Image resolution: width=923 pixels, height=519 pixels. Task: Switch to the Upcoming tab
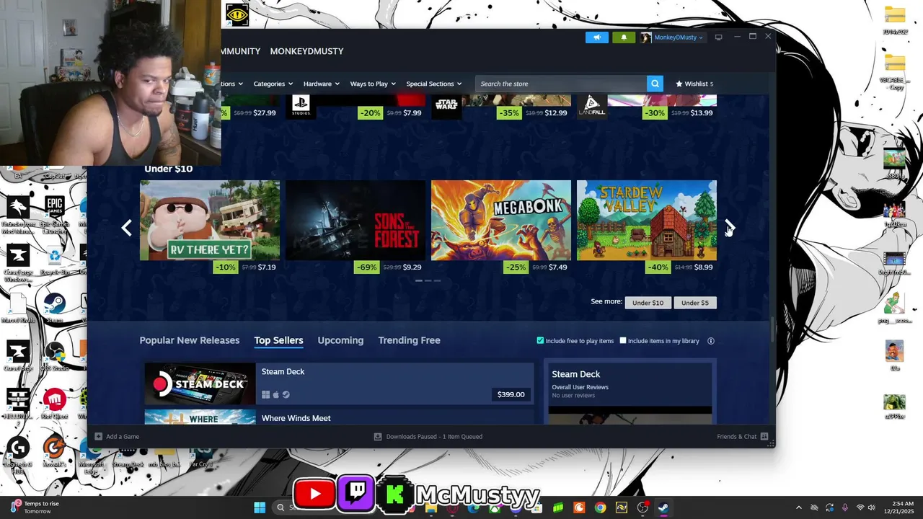pos(340,340)
